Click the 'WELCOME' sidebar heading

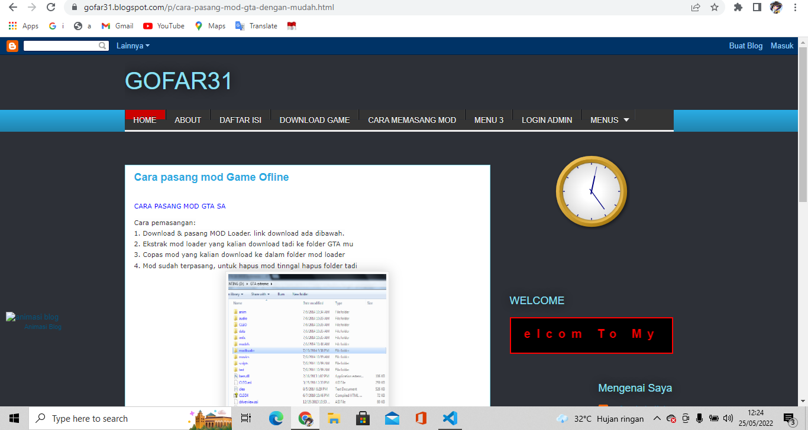coord(537,301)
